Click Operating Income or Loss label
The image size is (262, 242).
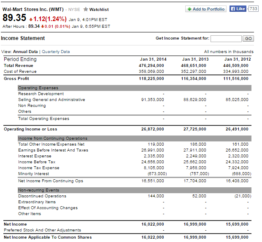click(30, 129)
